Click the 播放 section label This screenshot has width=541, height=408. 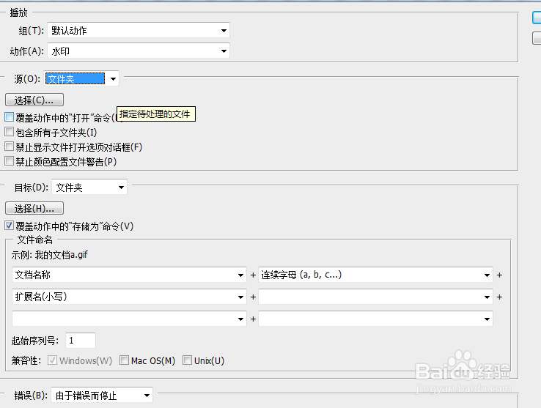[18, 12]
